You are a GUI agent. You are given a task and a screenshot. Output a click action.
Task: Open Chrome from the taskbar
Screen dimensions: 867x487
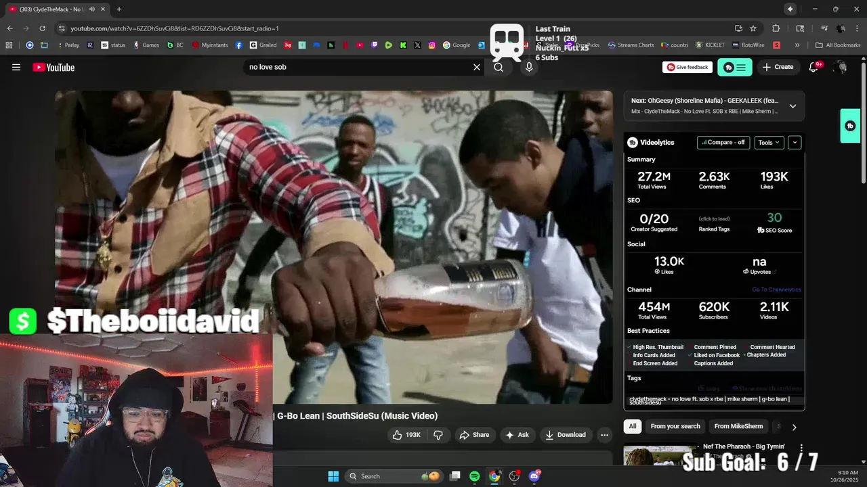pyautogui.click(x=494, y=476)
